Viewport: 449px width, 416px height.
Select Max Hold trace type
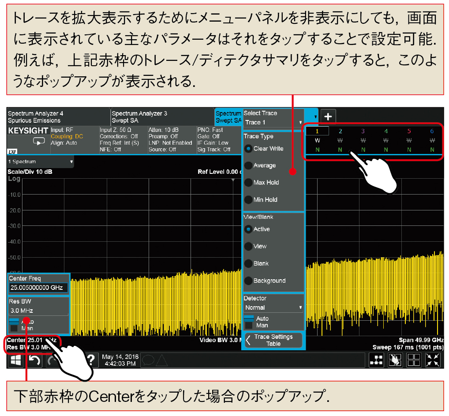(262, 183)
